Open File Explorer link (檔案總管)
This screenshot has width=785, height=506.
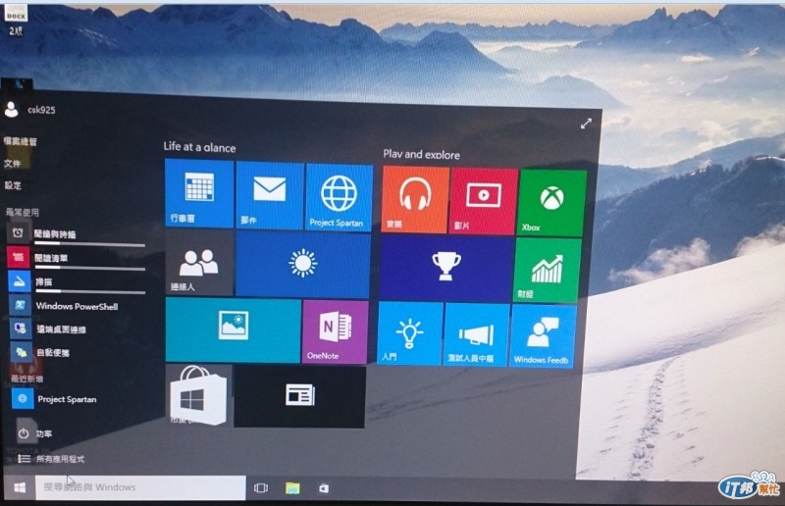[x=20, y=141]
